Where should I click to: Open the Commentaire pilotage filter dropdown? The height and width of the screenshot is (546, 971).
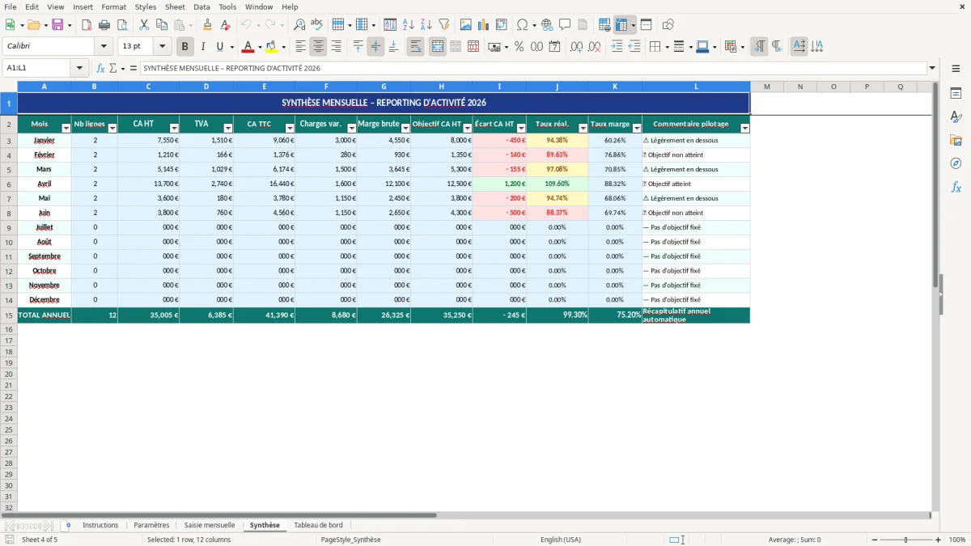click(x=745, y=128)
